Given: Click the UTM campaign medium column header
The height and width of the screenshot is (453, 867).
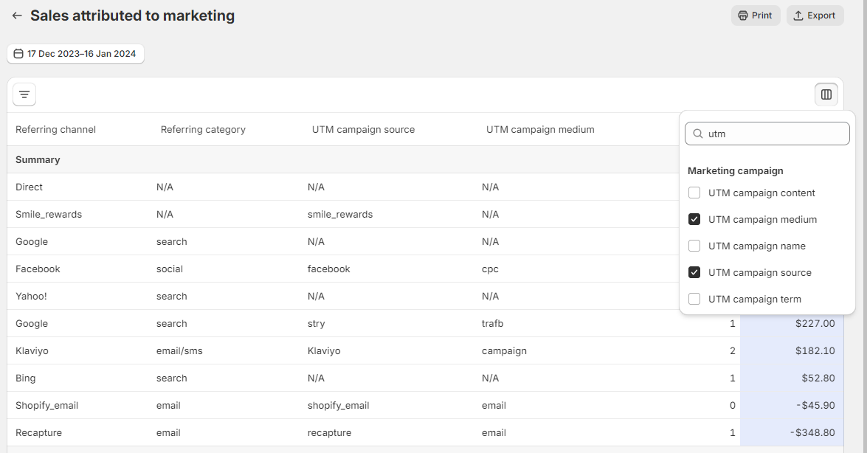Looking at the screenshot, I should point(540,130).
